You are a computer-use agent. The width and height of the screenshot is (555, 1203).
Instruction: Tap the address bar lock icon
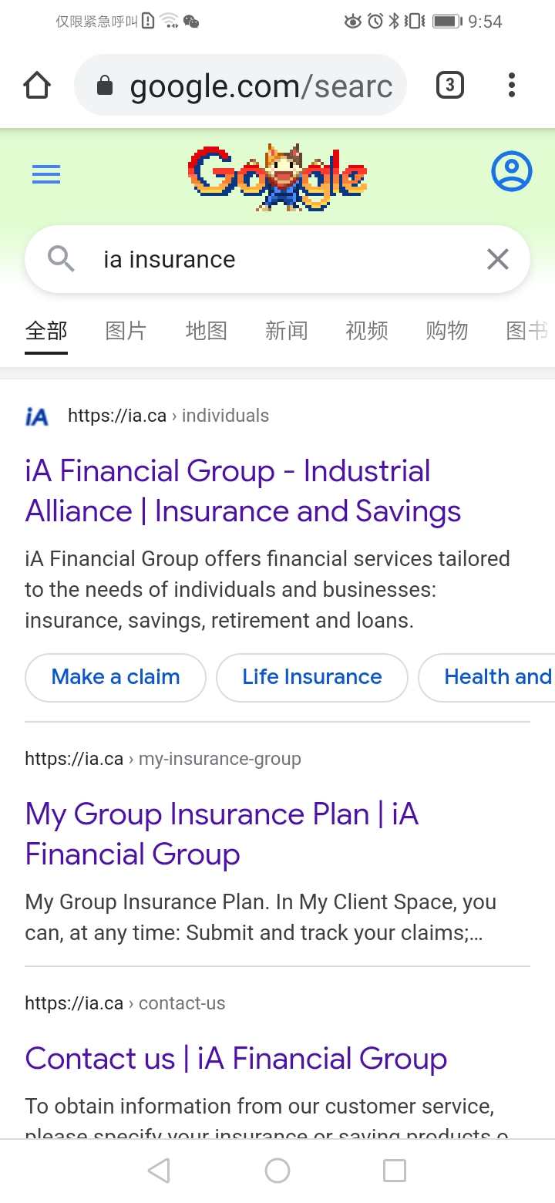pos(105,86)
